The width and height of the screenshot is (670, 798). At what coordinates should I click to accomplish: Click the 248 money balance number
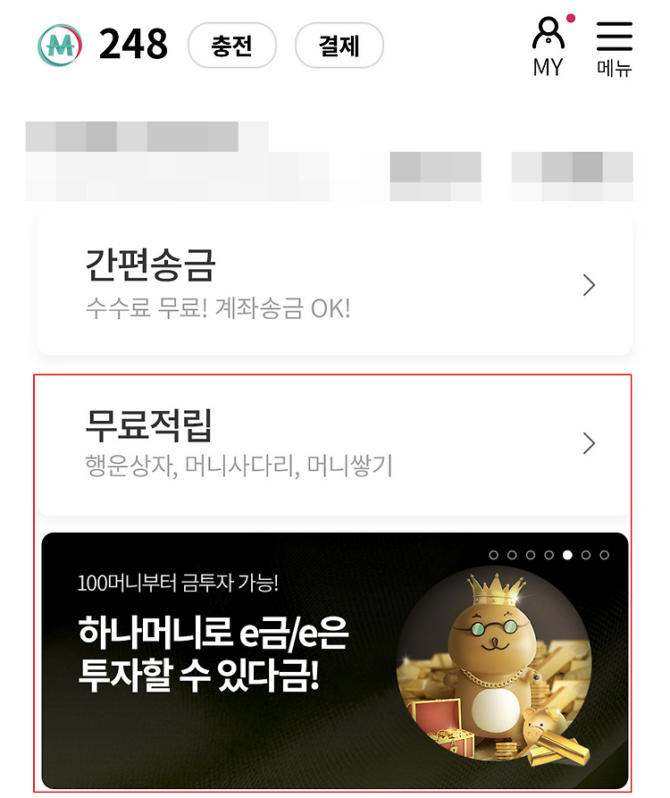click(133, 45)
